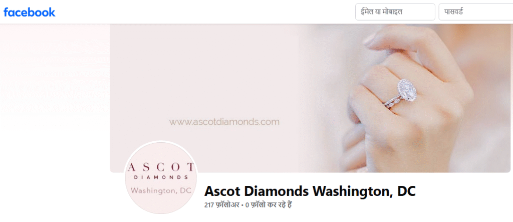Focus the पासवर्ड input field
The width and height of the screenshot is (513, 222).
(x=476, y=12)
